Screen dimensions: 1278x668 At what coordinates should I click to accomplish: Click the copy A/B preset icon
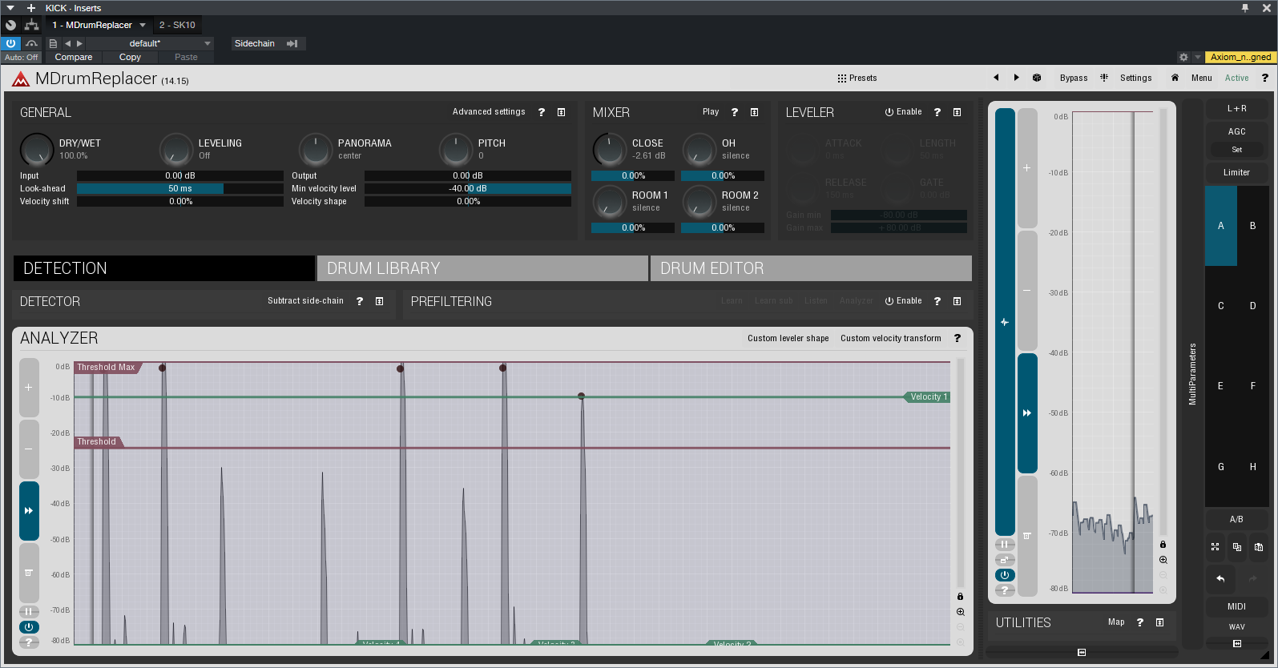tap(1237, 547)
